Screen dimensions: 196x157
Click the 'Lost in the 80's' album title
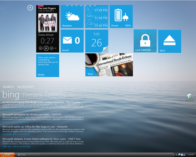pos(46,11)
